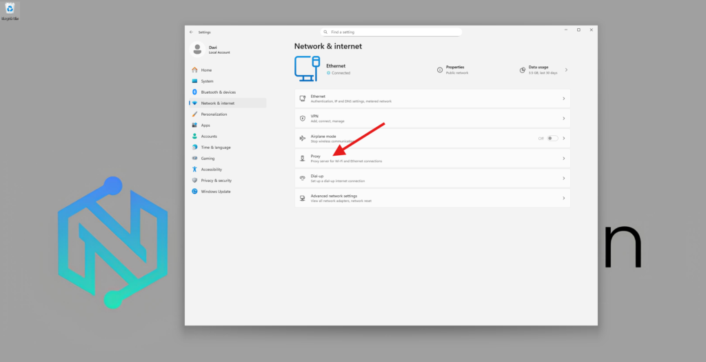The image size is (706, 362).
Task: Click the Time & language globe icon
Action: pyautogui.click(x=194, y=148)
